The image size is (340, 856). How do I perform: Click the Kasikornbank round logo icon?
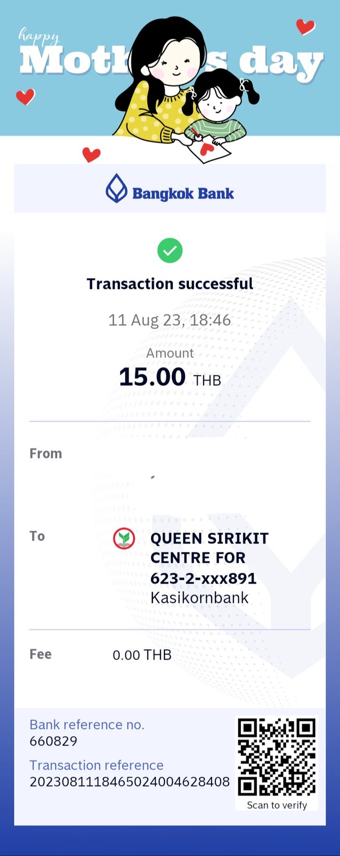coord(124,538)
